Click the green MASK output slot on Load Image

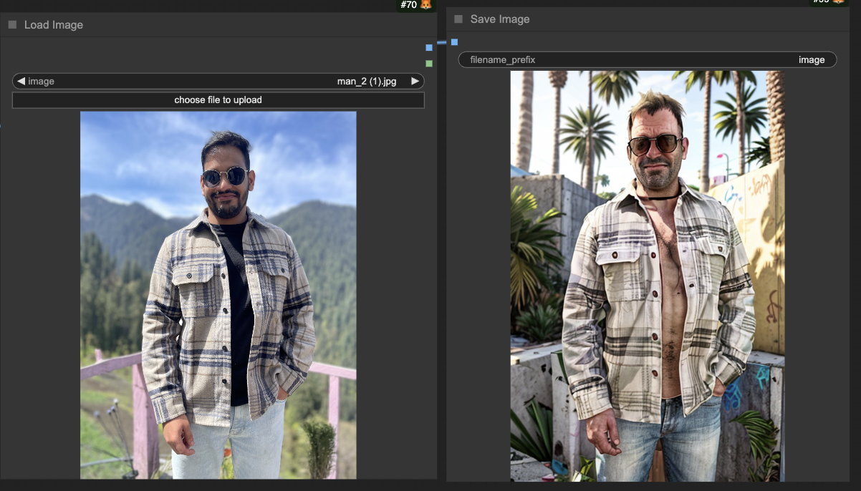pos(429,64)
